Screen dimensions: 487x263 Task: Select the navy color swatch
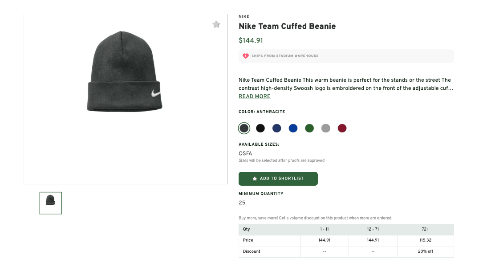(x=276, y=128)
